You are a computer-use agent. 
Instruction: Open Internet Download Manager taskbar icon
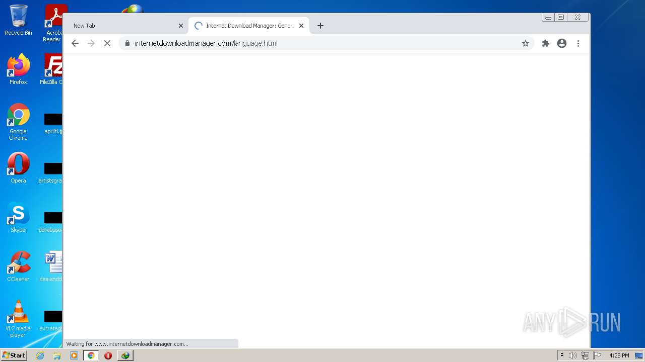pos(125,355)
